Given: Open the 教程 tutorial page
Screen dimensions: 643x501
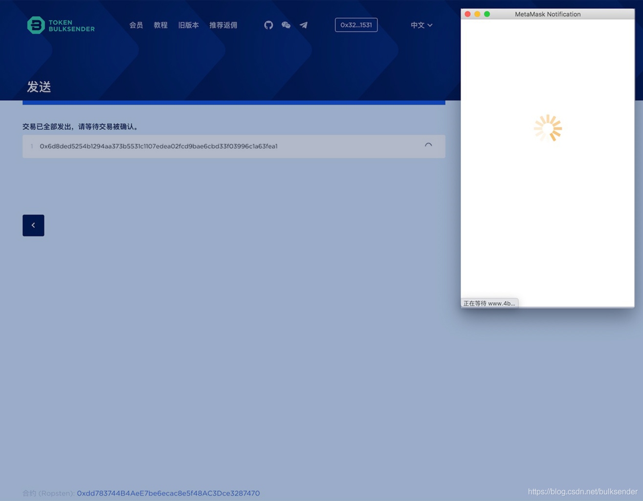Looking at the screenshot, I should tap(160, 25).
